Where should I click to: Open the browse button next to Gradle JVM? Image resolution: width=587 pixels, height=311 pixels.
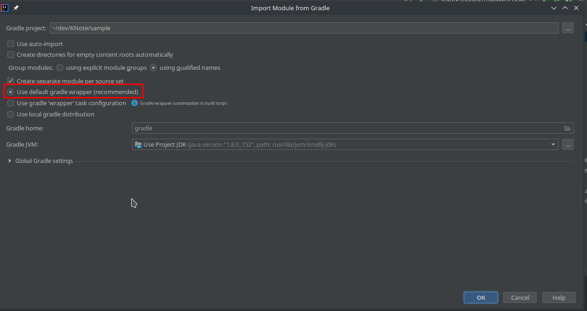tap(567, 144)
